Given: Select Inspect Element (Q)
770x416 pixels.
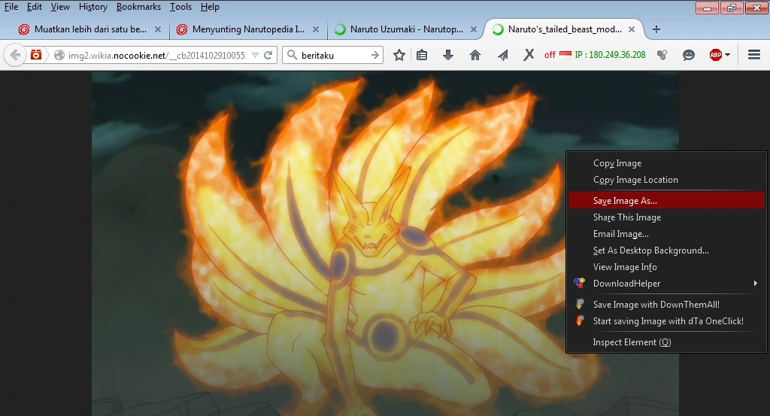Looking at the screenshot, I should pos(666,342).
